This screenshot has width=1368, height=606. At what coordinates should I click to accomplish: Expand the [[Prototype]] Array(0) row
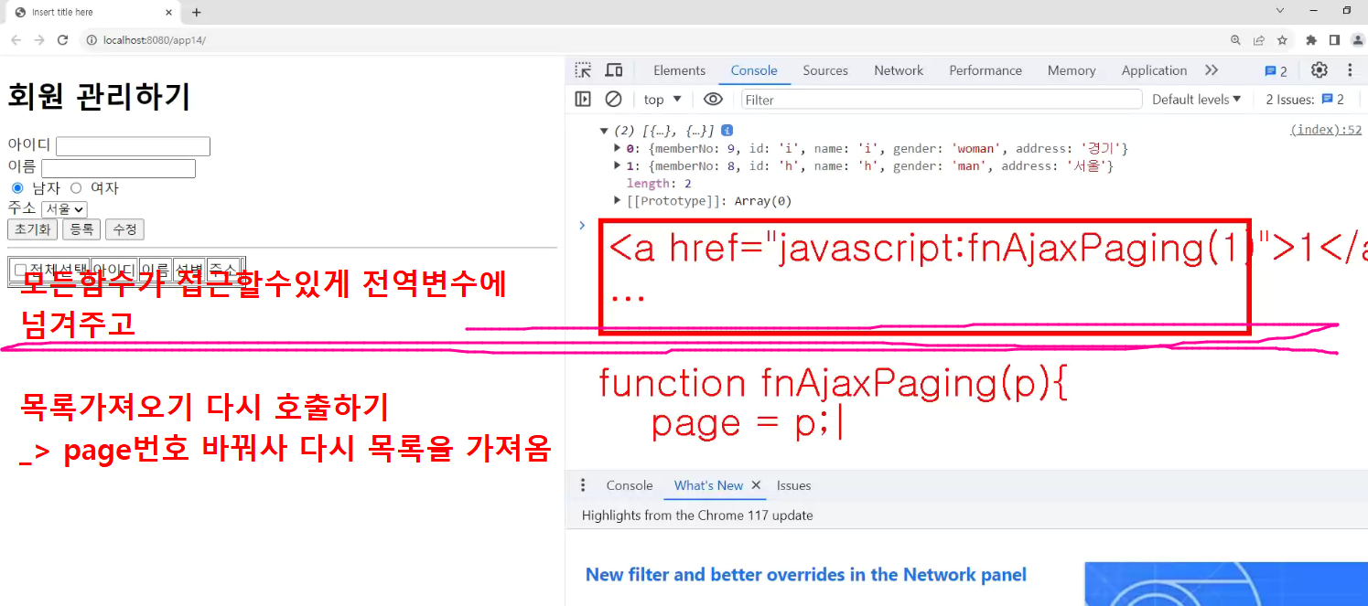click(618, 200)
